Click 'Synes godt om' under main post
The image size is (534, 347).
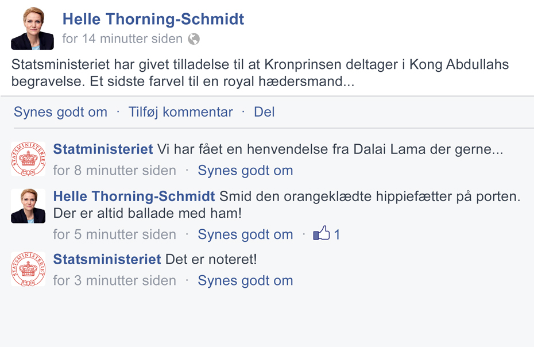point(60,112)
